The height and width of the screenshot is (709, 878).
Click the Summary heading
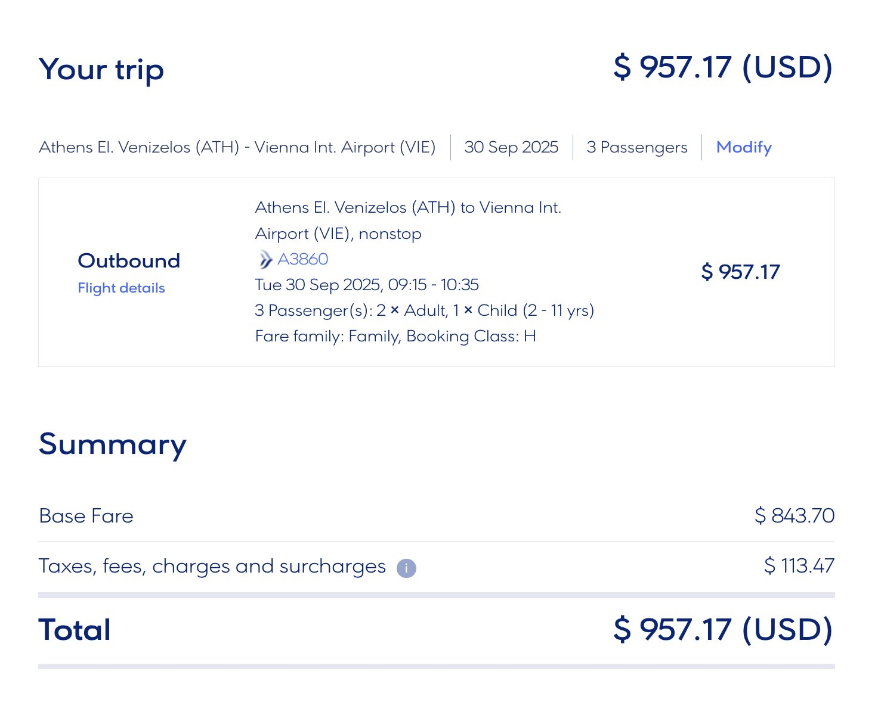(113, 444)
